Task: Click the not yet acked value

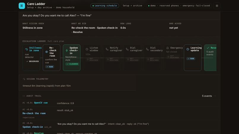Action: pos(173,28)
